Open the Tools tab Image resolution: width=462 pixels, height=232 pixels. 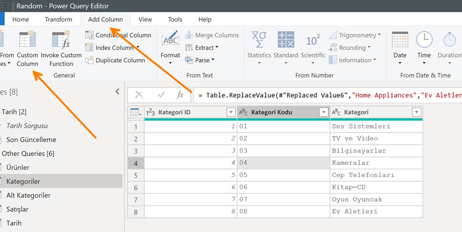[x=175, y=20]
